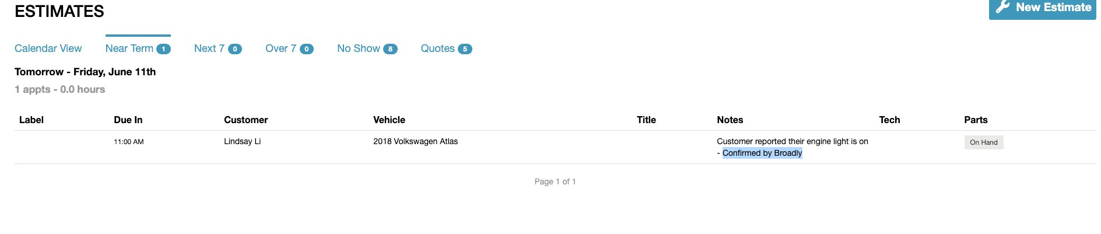This screenshot has width=1101, height=234.
Task: Open customer Lindsay Li
Action: coord(243,141)
